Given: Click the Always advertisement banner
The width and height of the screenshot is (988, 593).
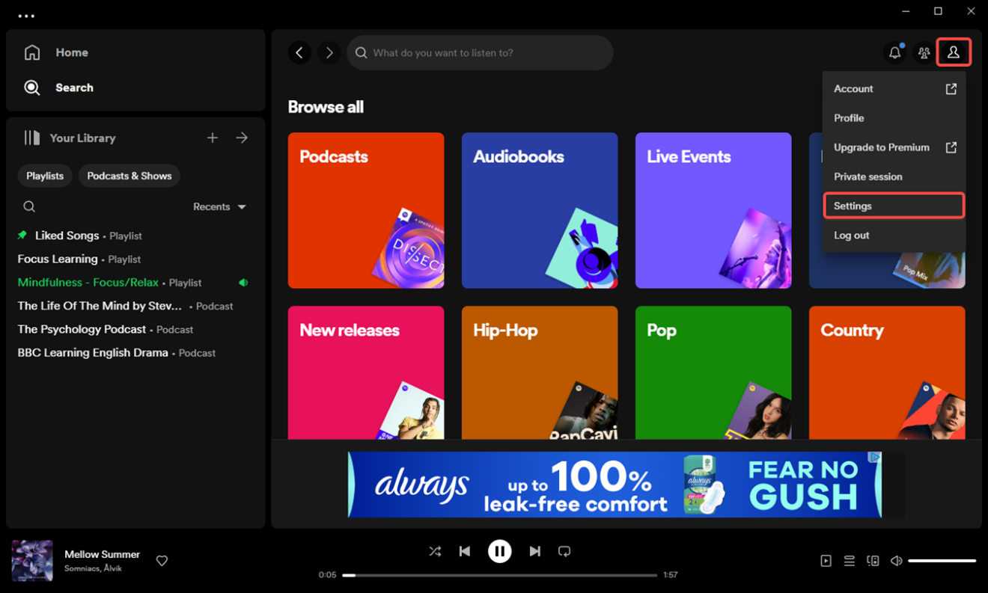Looking at the screenshot, I should (615, 485).
